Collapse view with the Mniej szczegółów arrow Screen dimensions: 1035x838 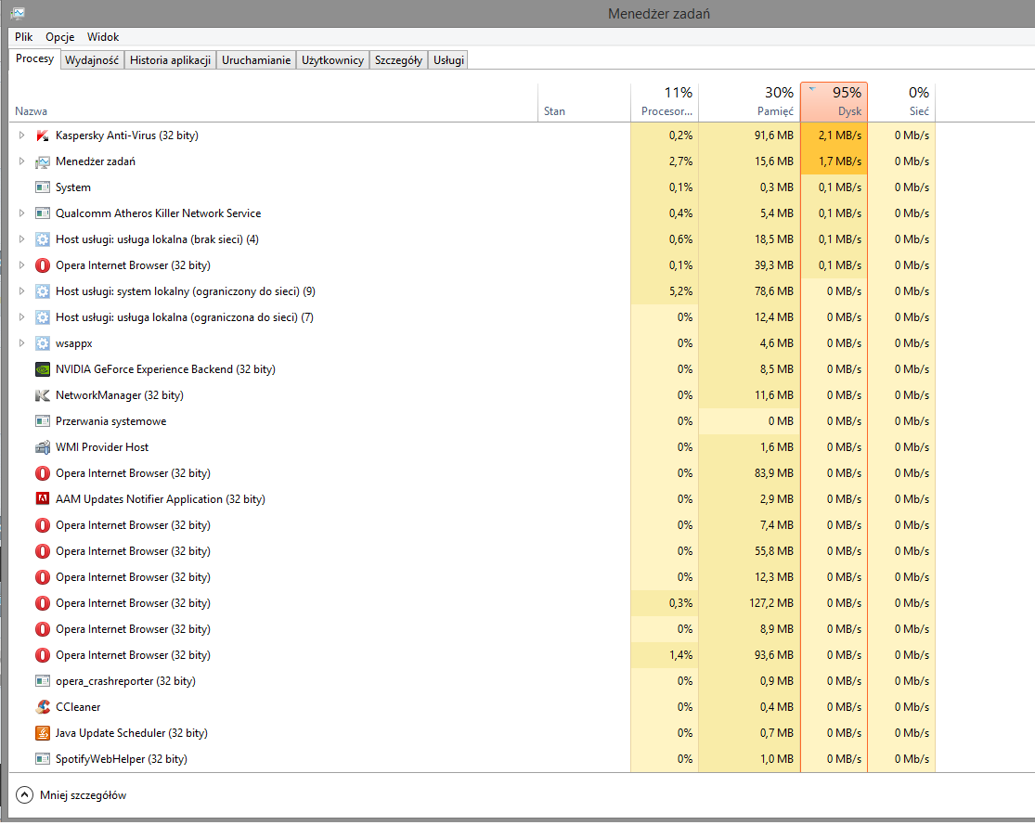(24, 795)
